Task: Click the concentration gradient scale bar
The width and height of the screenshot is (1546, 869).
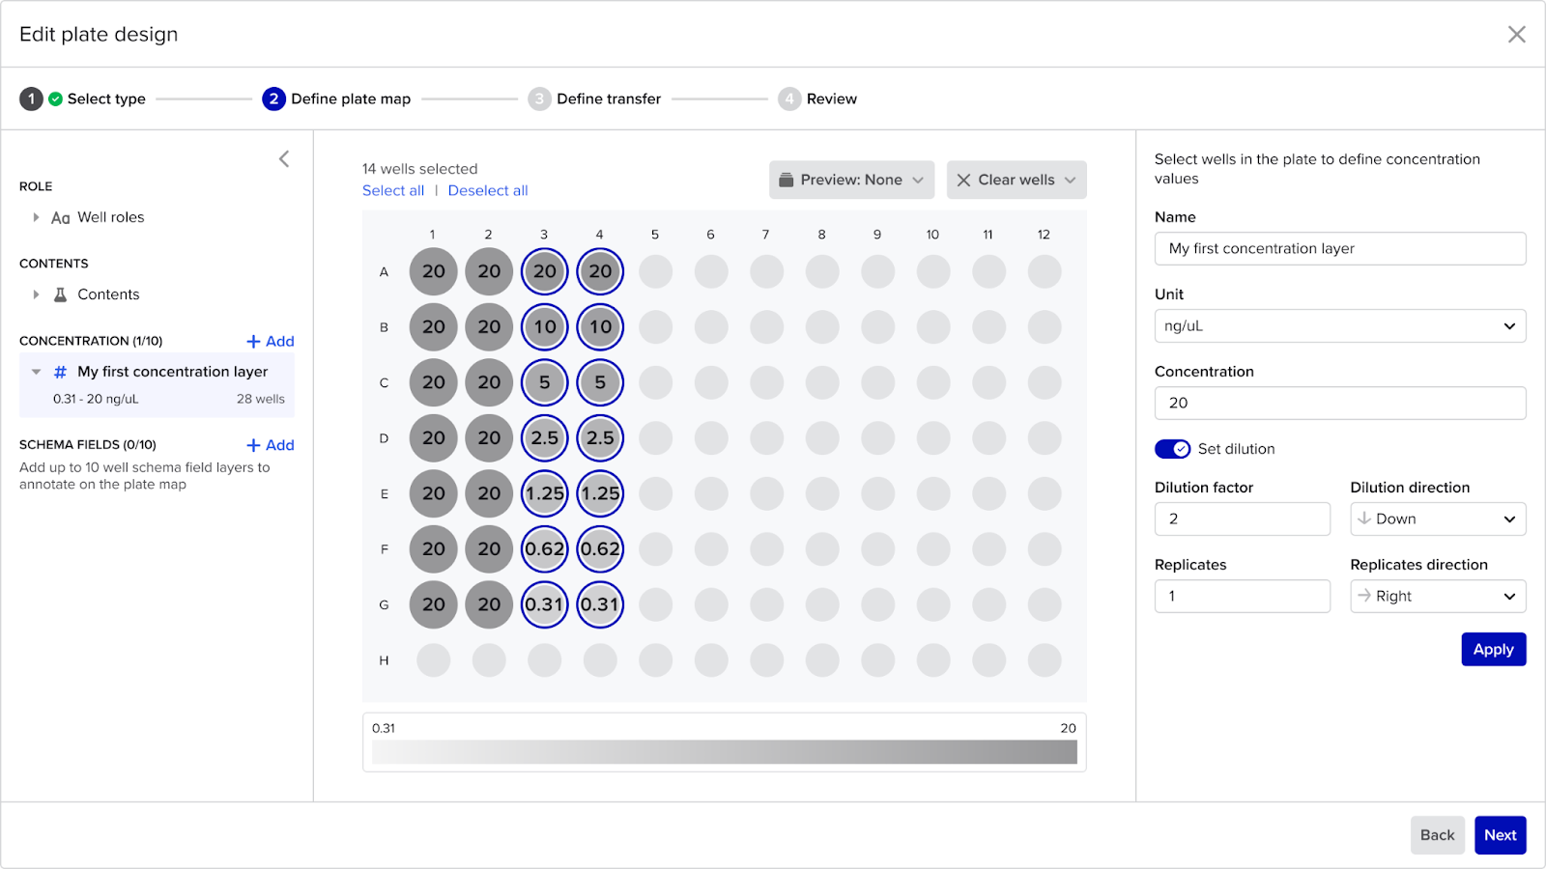Action: click(724, 752)
